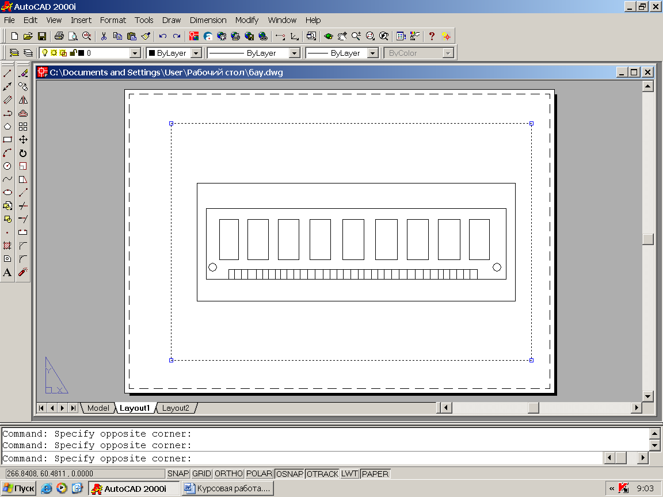Open the Modify menu

click(246, 20)
